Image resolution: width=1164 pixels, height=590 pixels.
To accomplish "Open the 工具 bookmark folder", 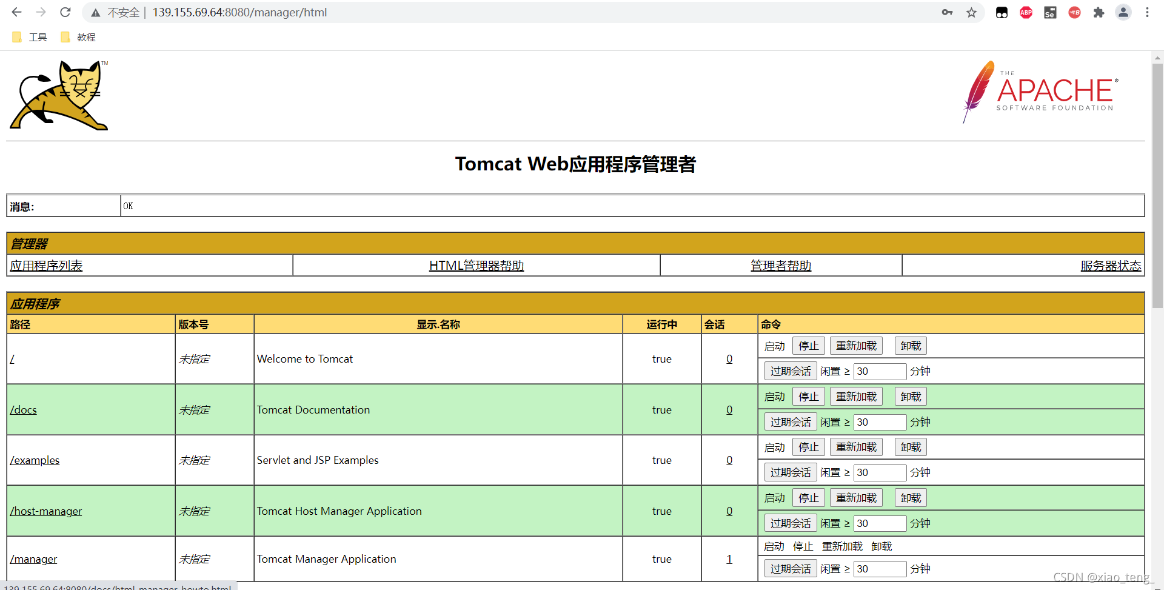I will coord(30,37).
